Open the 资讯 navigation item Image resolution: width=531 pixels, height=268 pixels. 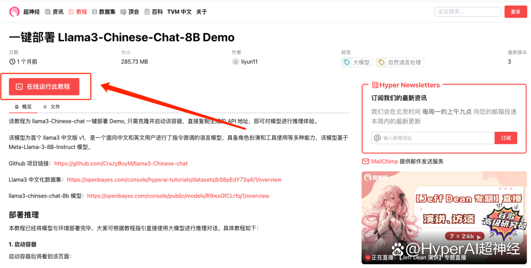[x=54, y=12]
